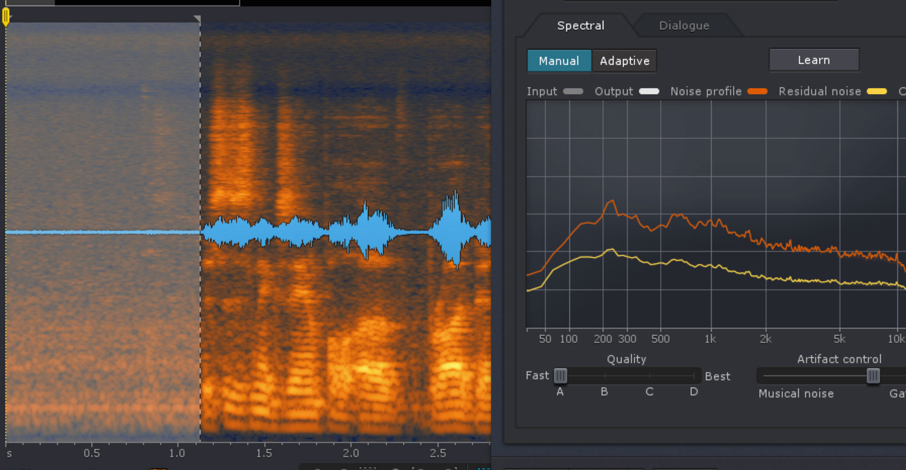
Task: Select quality setting D
Action: (x=693, y=392)
